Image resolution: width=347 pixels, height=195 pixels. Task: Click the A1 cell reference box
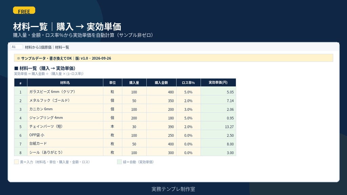[x=16, y=47]
